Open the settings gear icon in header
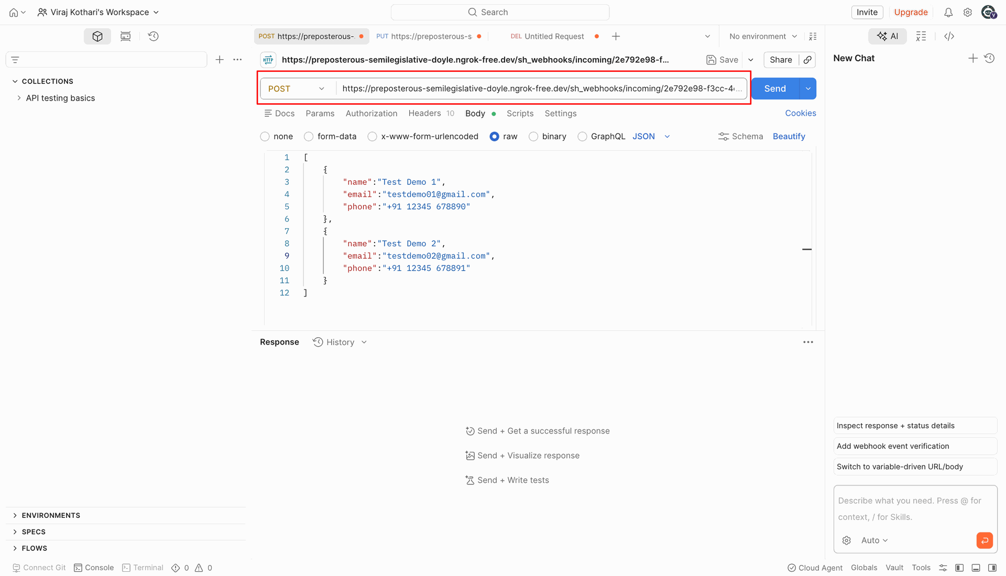 pos(968,12)
